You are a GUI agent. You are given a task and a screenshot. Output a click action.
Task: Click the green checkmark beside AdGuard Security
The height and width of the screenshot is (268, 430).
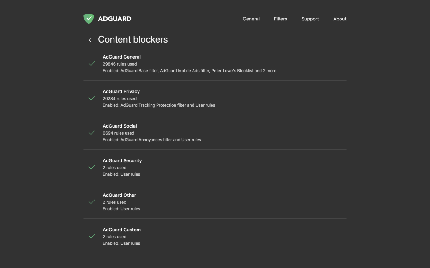point(92,167)
